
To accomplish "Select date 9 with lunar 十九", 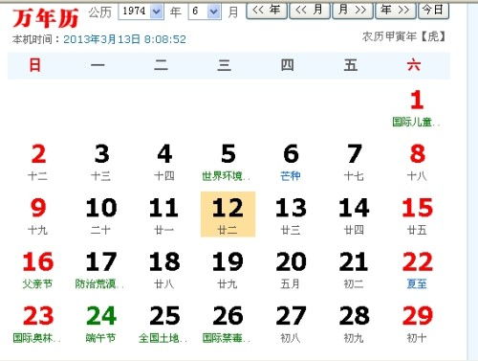I will click(x=38, y=216).
